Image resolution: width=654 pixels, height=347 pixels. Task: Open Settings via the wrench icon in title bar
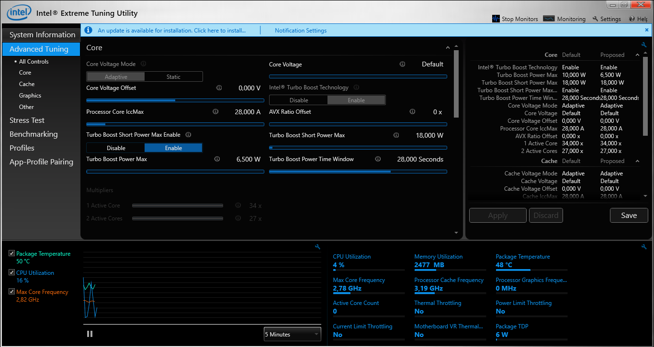click(595, 19)
